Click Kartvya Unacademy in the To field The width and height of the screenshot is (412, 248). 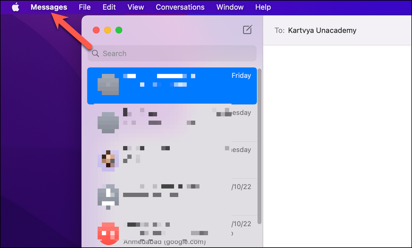pos(322,30)
